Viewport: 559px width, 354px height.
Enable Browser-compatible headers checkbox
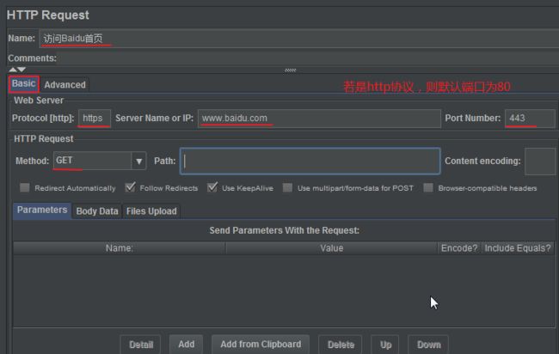click(428, 187)
